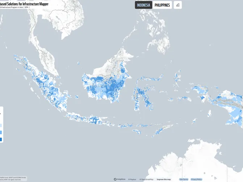The height and width of the screenshot is (182, 243).
Task: Switch to the INDONESIA country tab
Action: [x=144, y=5]
